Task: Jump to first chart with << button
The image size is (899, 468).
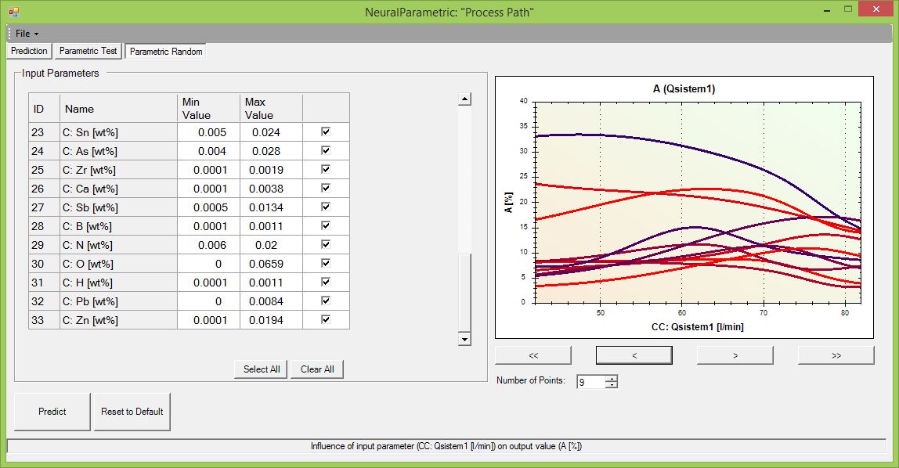Action: [x=533, y=355]
